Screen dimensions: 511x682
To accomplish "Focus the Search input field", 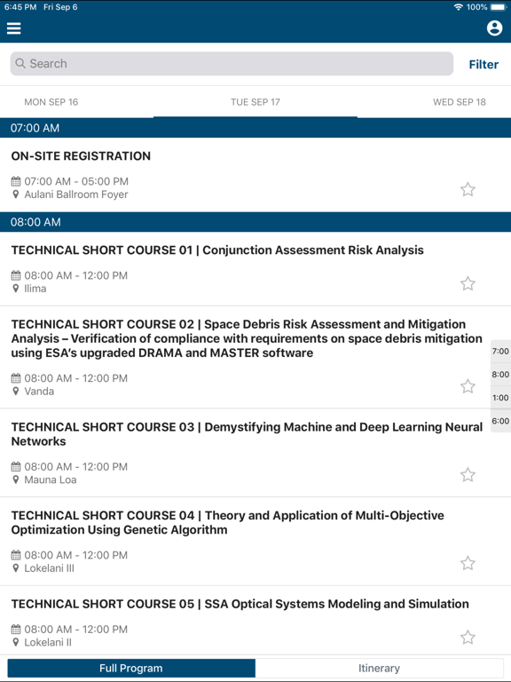I will (232, 64).
